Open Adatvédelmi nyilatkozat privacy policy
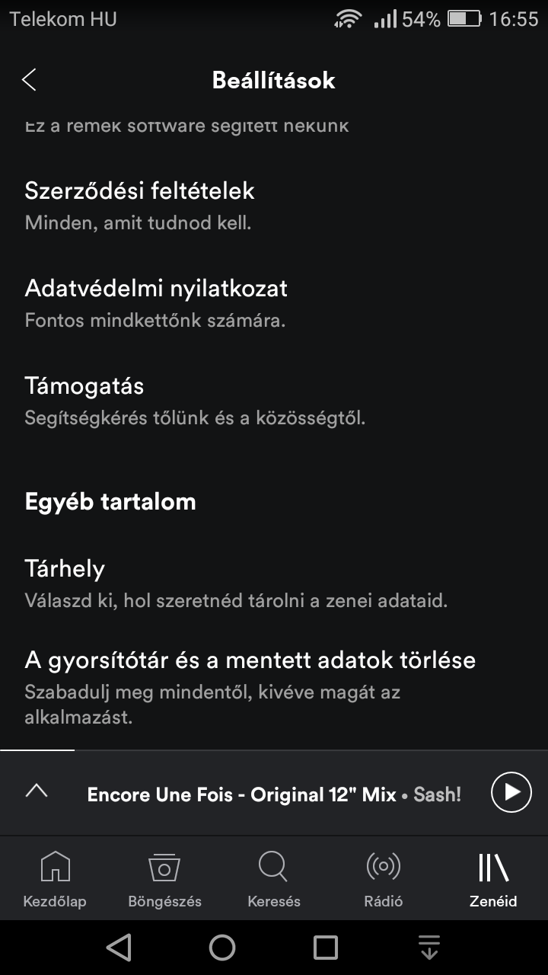This screenshot has width=548, height=975. 156,302
